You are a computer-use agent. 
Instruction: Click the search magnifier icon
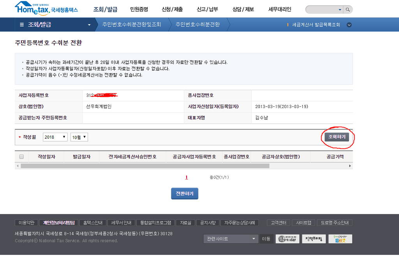[x=348, y=10]
